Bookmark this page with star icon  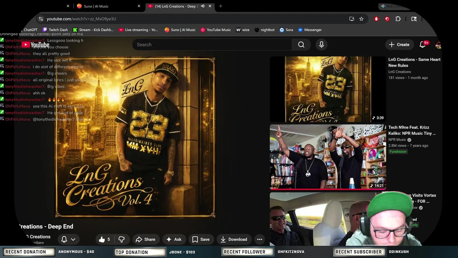point(361,19)
